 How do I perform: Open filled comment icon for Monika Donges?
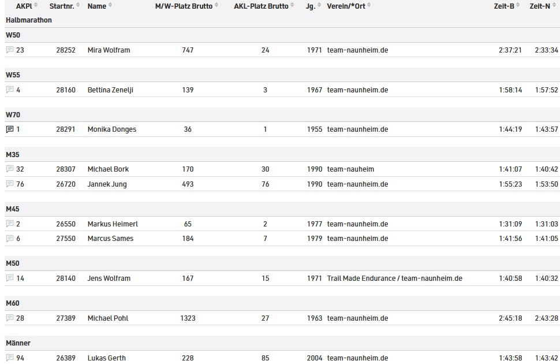coord(10,129)
